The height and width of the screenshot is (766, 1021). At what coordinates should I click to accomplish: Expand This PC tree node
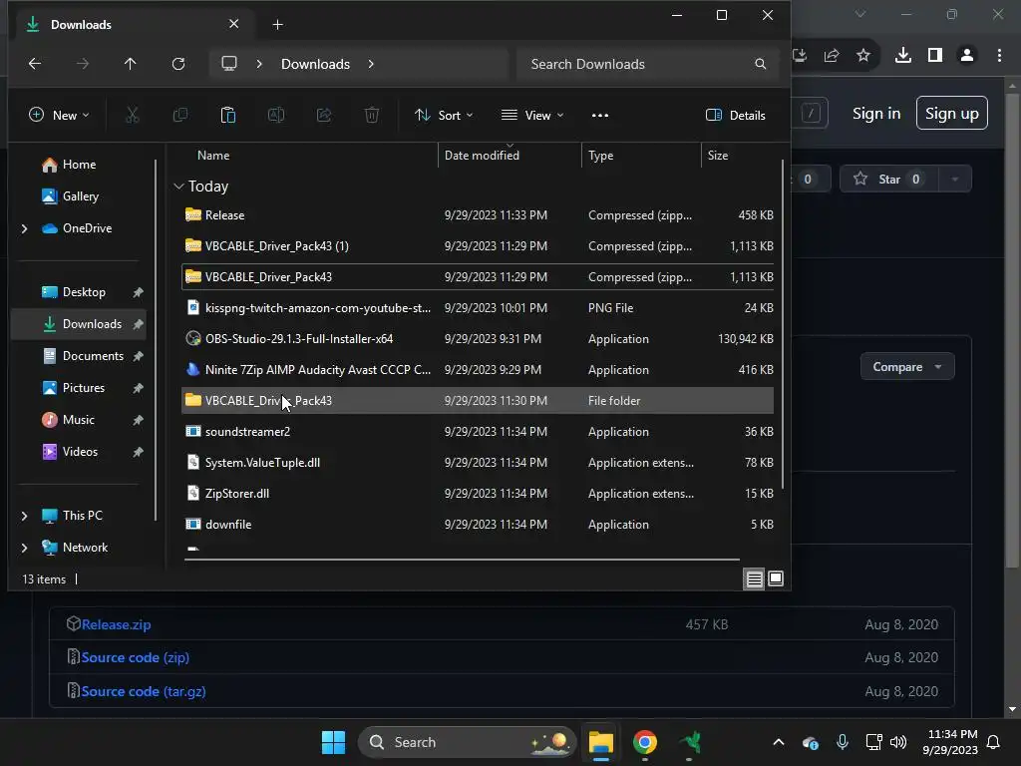25,516
